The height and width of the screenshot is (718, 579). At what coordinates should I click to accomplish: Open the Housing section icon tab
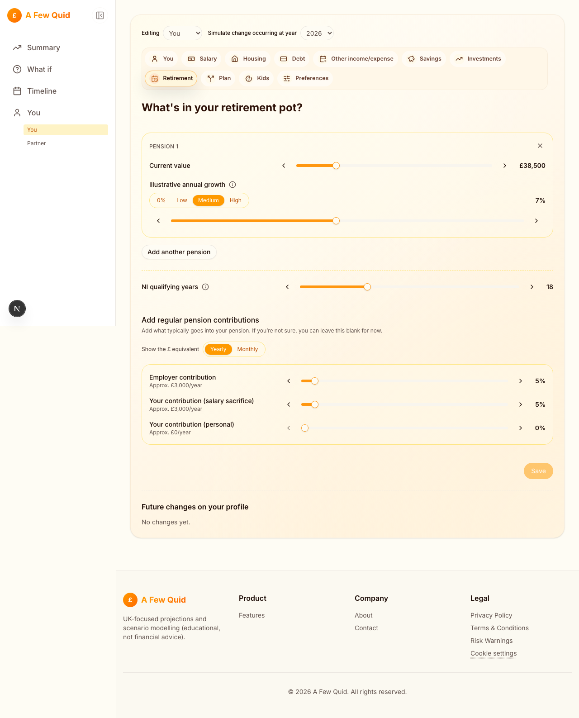(234, 58)
